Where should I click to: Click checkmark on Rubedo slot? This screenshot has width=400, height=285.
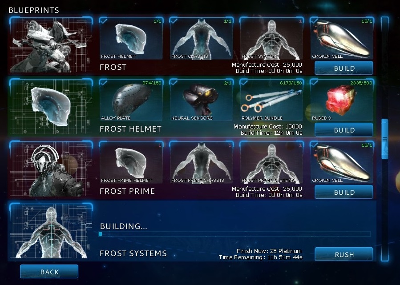(x=314, y=83)
